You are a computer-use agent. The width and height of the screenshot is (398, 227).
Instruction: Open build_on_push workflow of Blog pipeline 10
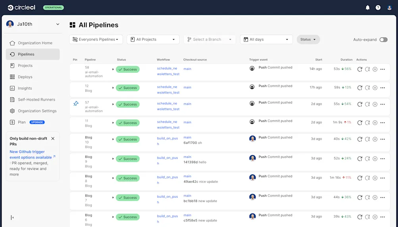coord(167,141)
